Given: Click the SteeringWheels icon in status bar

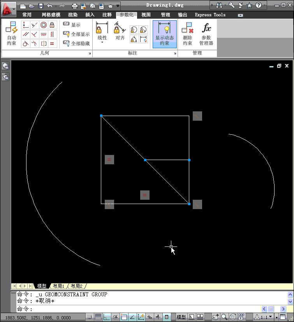Looking at the screenshot, I should pyautogui.click(x=233, y=317).
